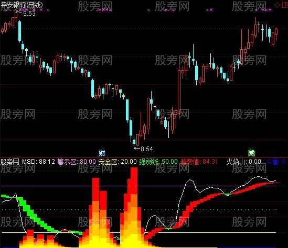288x248 pixels.
Task: Click the red diamond icon at top right
Action: click(x=277, y=5)
